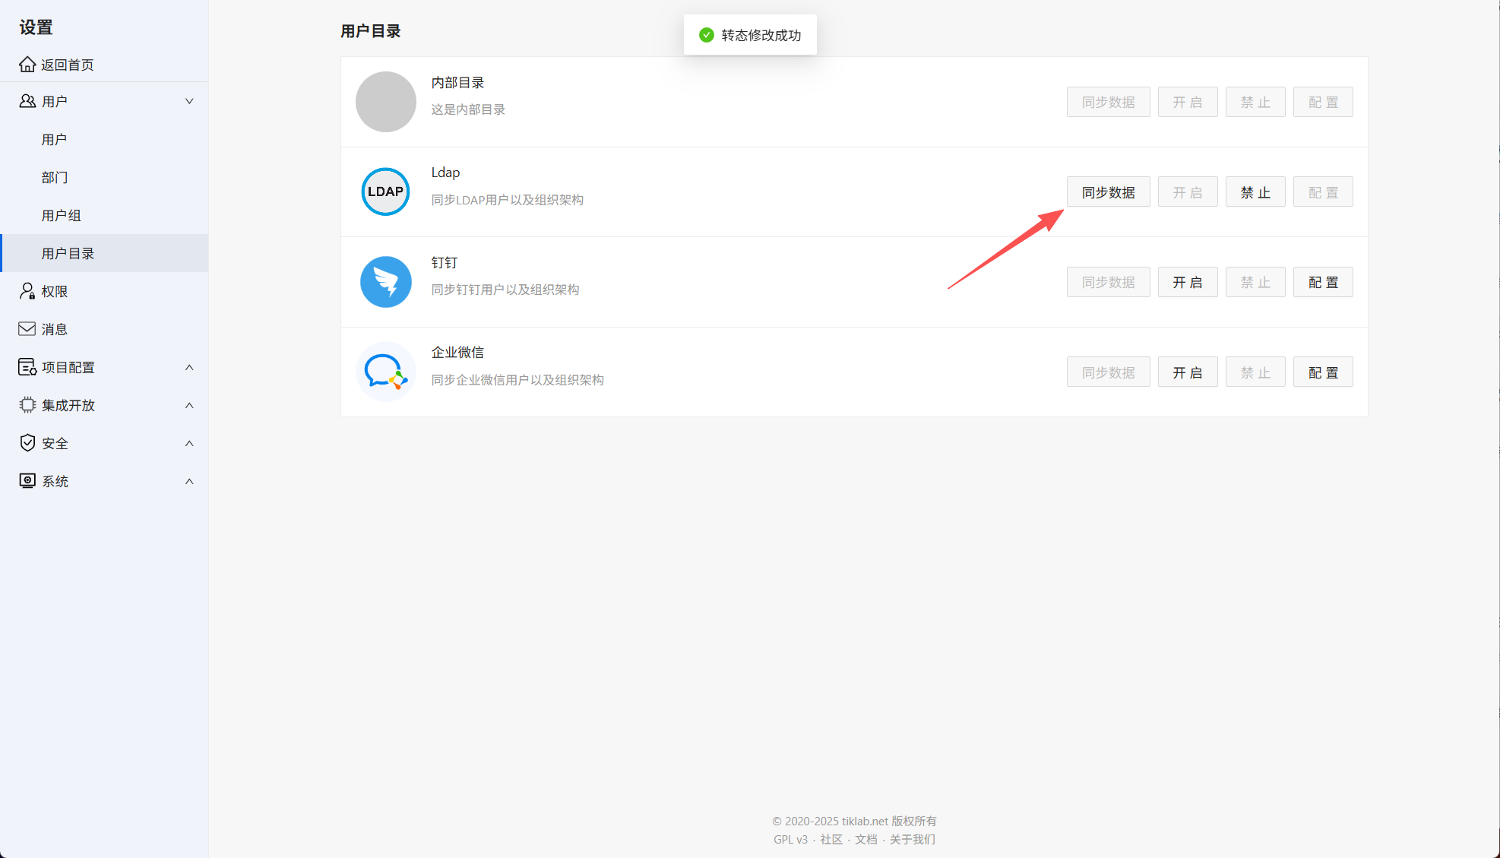Open the 文档 footer link
The width and height of the screenshot is (1500, 858).
[865, 839]
